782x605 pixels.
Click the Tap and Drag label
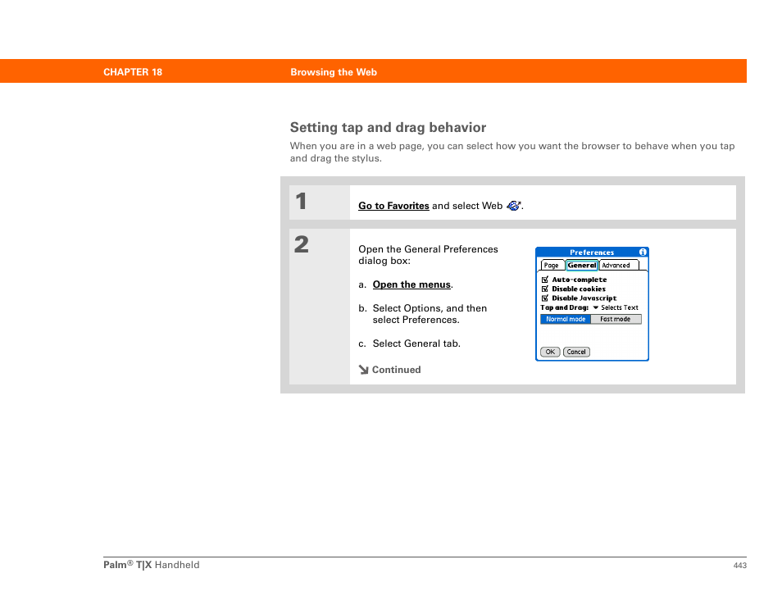(565, 307)
